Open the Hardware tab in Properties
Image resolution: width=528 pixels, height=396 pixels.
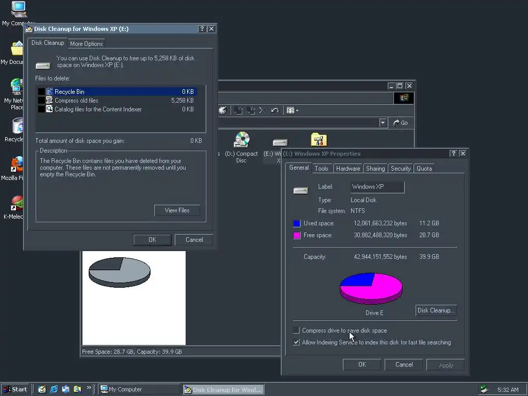348,169
